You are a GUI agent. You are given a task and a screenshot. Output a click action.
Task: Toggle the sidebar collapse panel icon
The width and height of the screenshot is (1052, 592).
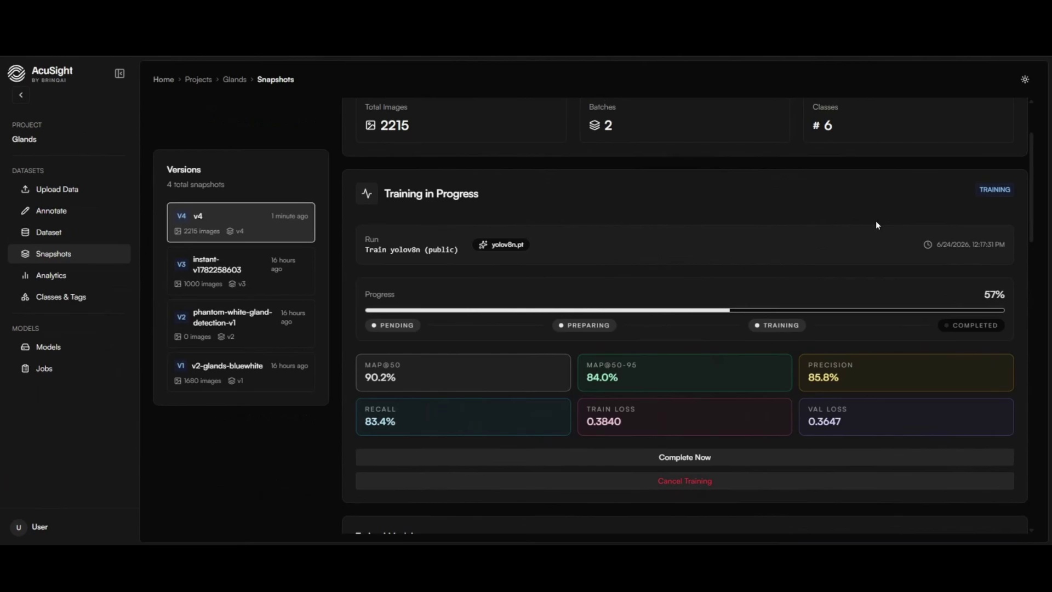119,73
